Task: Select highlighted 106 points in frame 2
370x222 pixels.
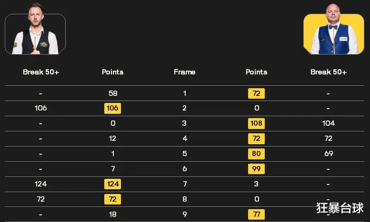Action: click(112, 108)
